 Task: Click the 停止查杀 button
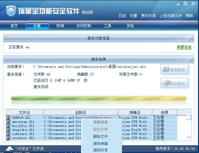[174, 83]
